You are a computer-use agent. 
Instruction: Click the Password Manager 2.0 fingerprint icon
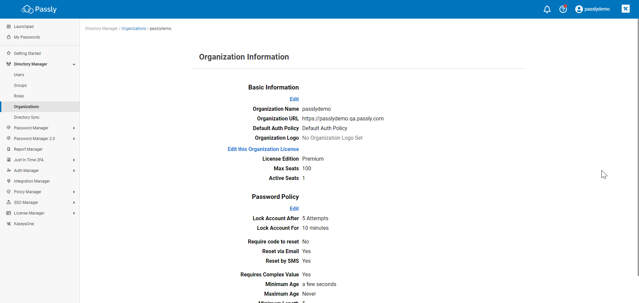[9, 138]
